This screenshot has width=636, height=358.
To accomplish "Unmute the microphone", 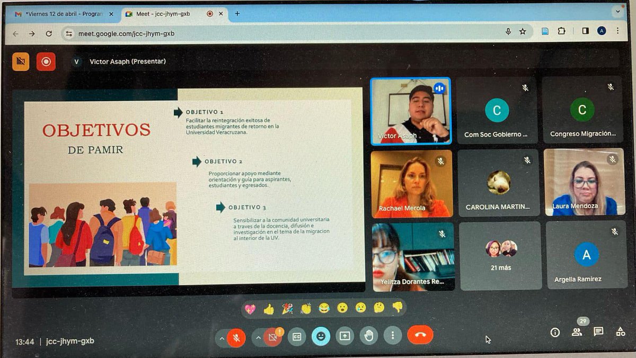I will coord(236,337).
